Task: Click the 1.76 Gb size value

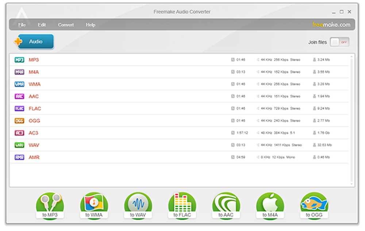Action: 323,133
